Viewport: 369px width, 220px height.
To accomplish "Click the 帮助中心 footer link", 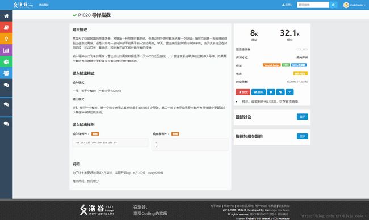I will coord(229,206).
